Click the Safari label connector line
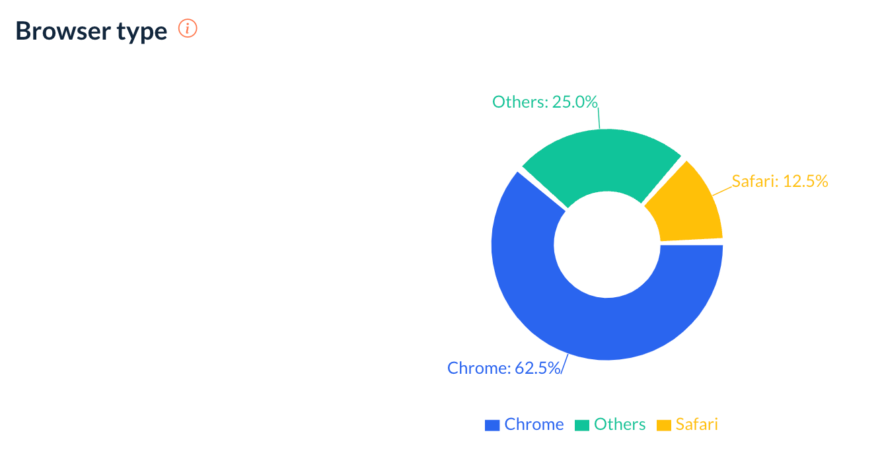 [722, 190]
